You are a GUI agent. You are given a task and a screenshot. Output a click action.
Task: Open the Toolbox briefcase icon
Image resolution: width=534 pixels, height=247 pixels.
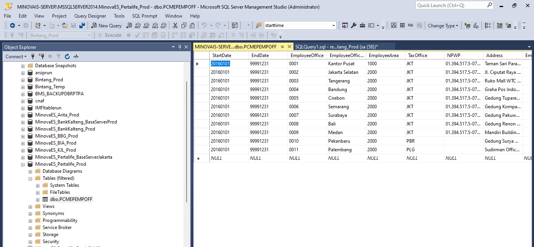pos(362,25)
